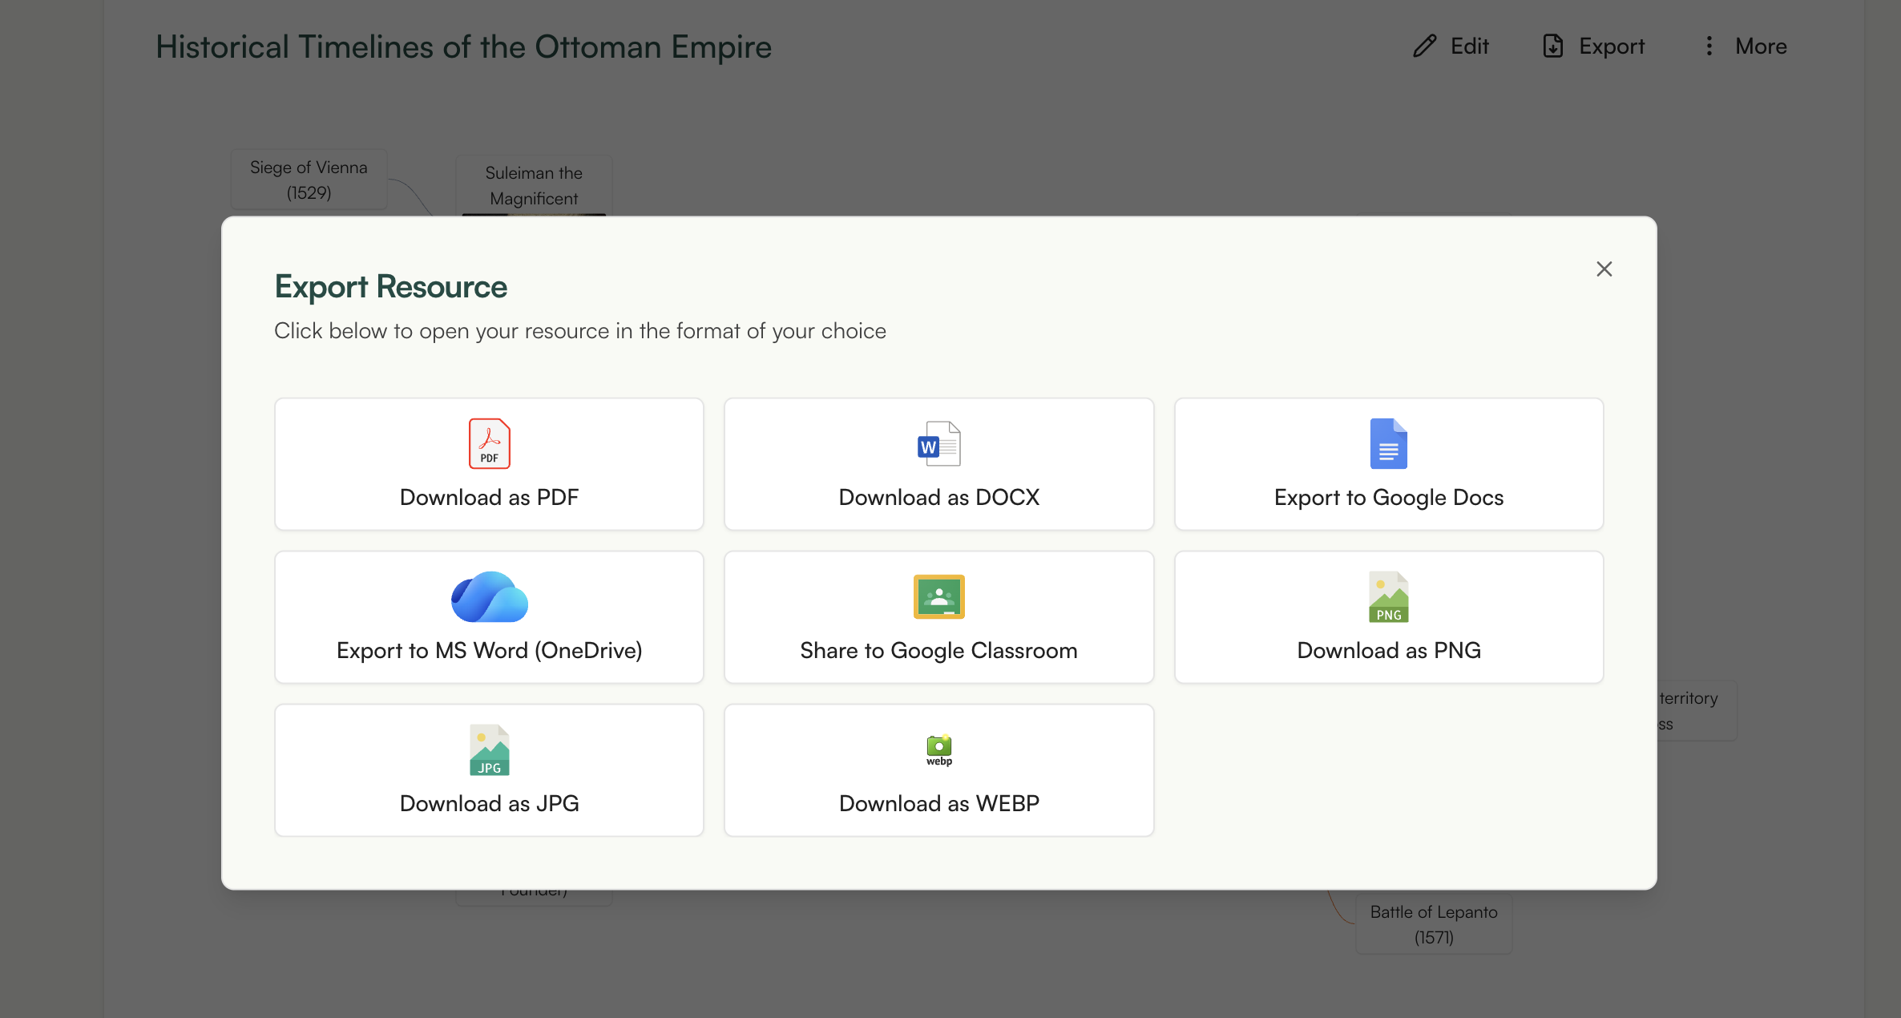Click the Historical Timelines of the Ottoman Empire title
The height and width of the screenshot is (1018, 1901).
point(463,46)
